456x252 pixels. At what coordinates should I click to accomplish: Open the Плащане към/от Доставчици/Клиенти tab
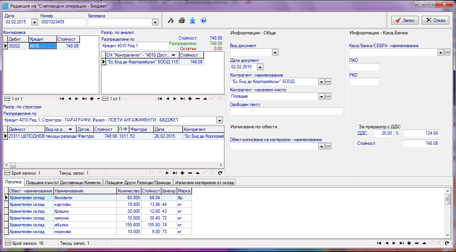click(x=63, y=183)
